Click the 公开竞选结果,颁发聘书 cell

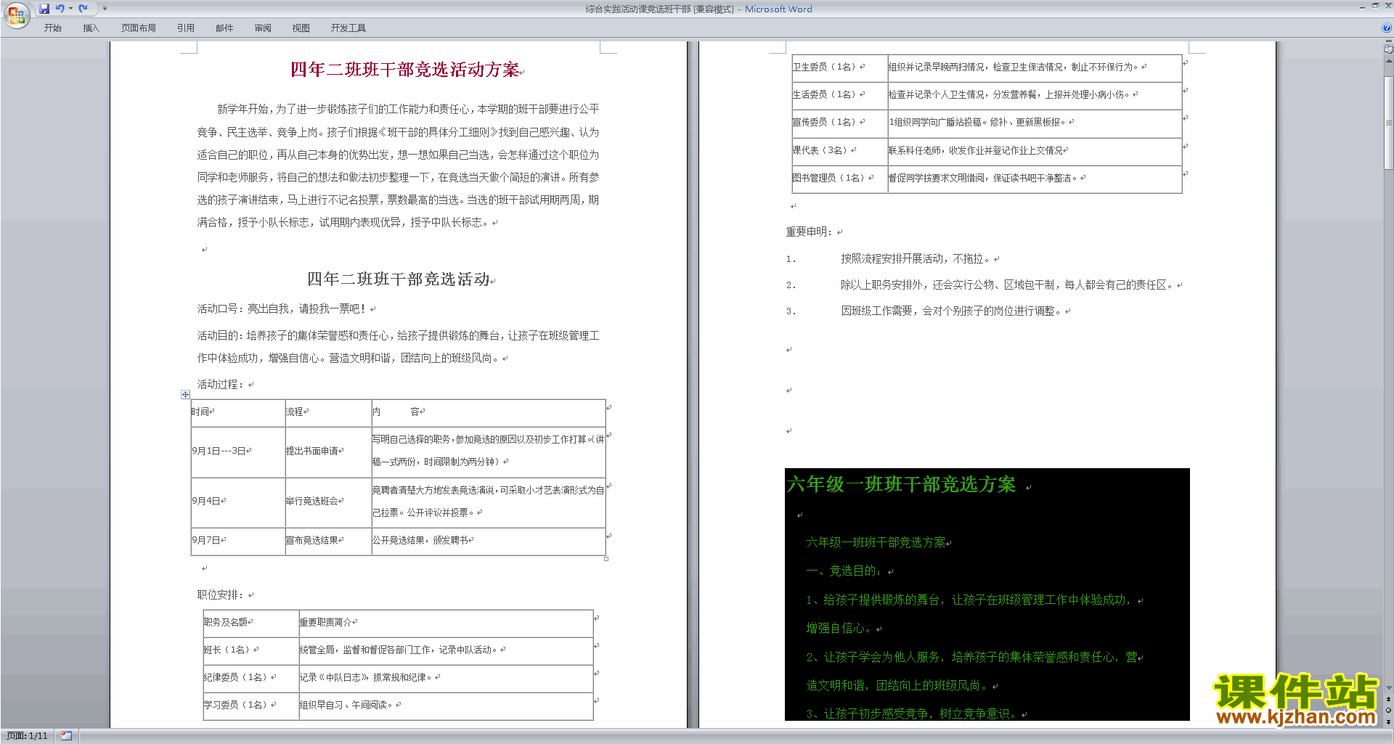[x=489, y=540]
